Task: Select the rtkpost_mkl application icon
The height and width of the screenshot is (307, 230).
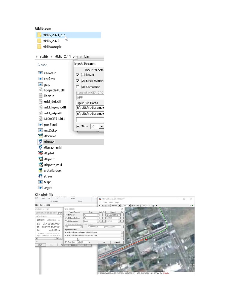Action: pyautogui.click(x=40, y=165)
